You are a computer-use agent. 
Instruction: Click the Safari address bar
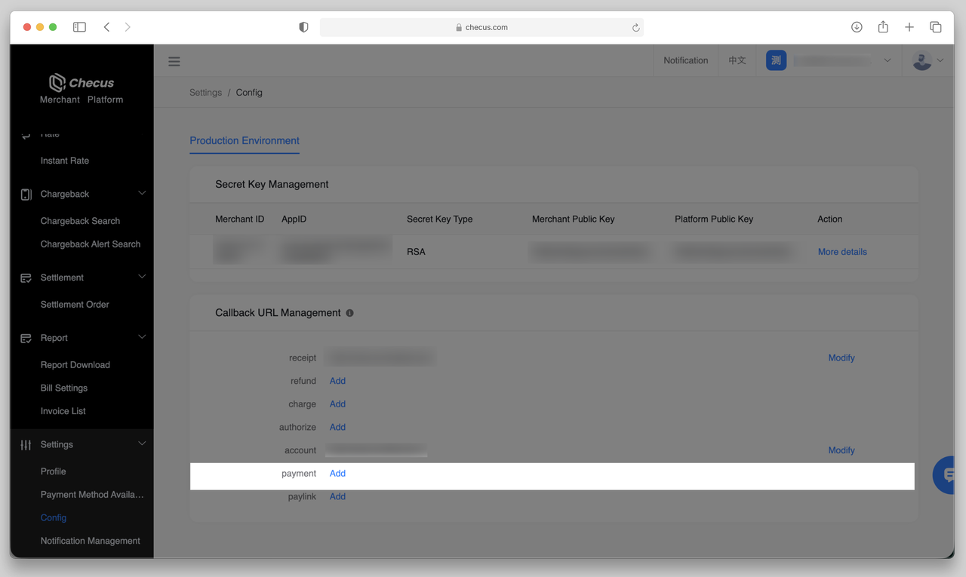pos(481,27)
